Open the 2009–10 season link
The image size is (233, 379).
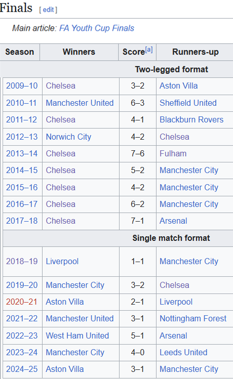point(22,86)
